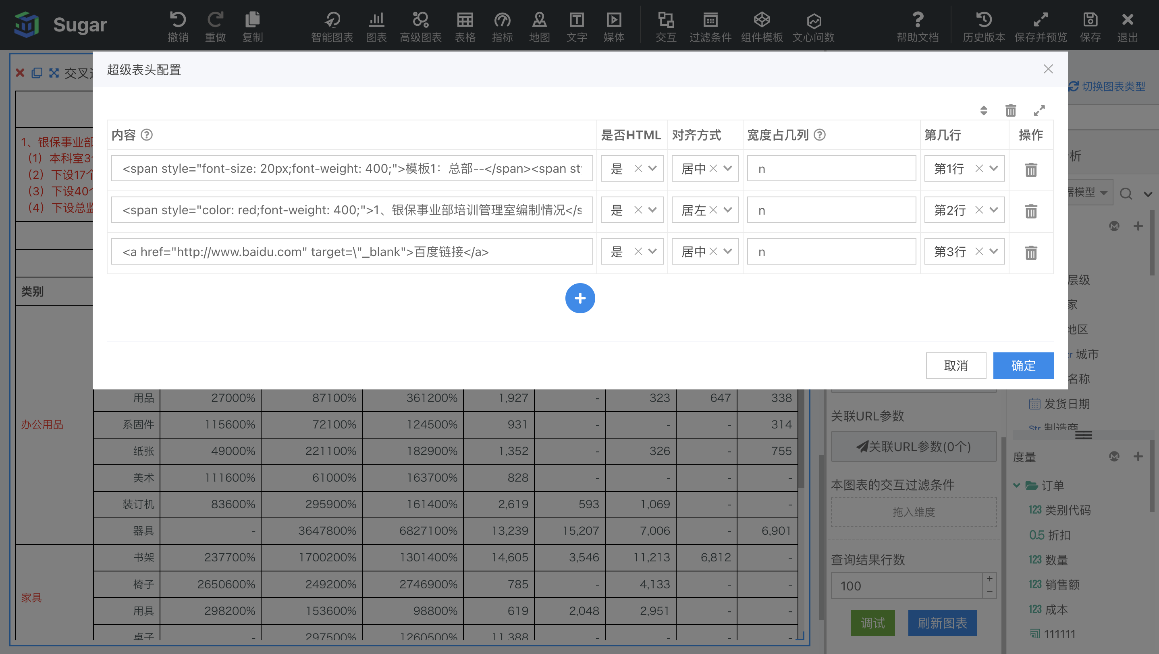The height and width of the screenshot is (654, 1159).
Task: Open 居中 alignment dropdown in row 1
Action: coord(727,168)
